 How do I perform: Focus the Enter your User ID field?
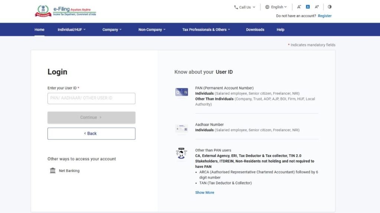pos(91,98)
